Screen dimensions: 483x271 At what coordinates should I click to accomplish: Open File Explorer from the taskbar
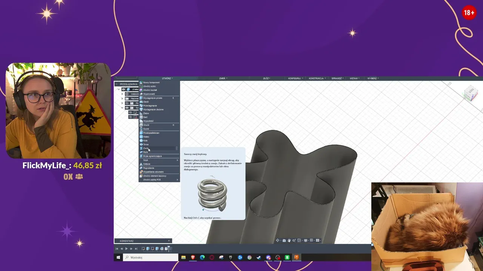(183, 257)
